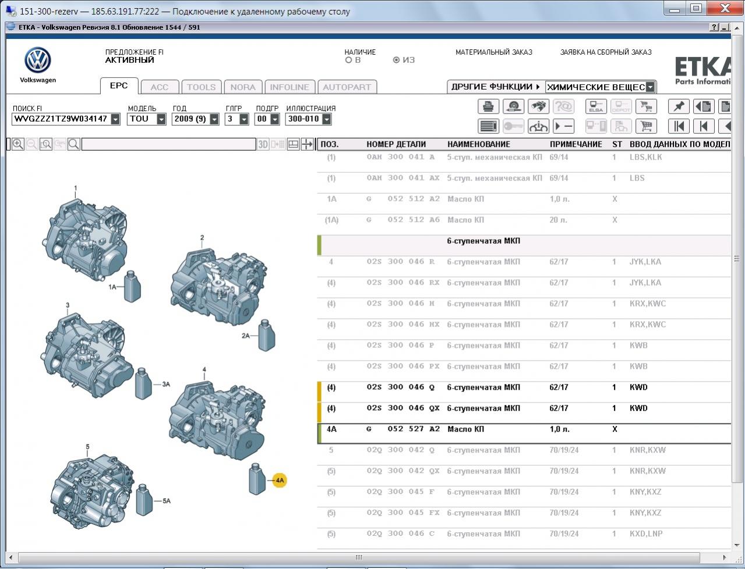Click the zoom in magnifier icon
This screenshot has width=745, height=569.
[x=18, y=144]
